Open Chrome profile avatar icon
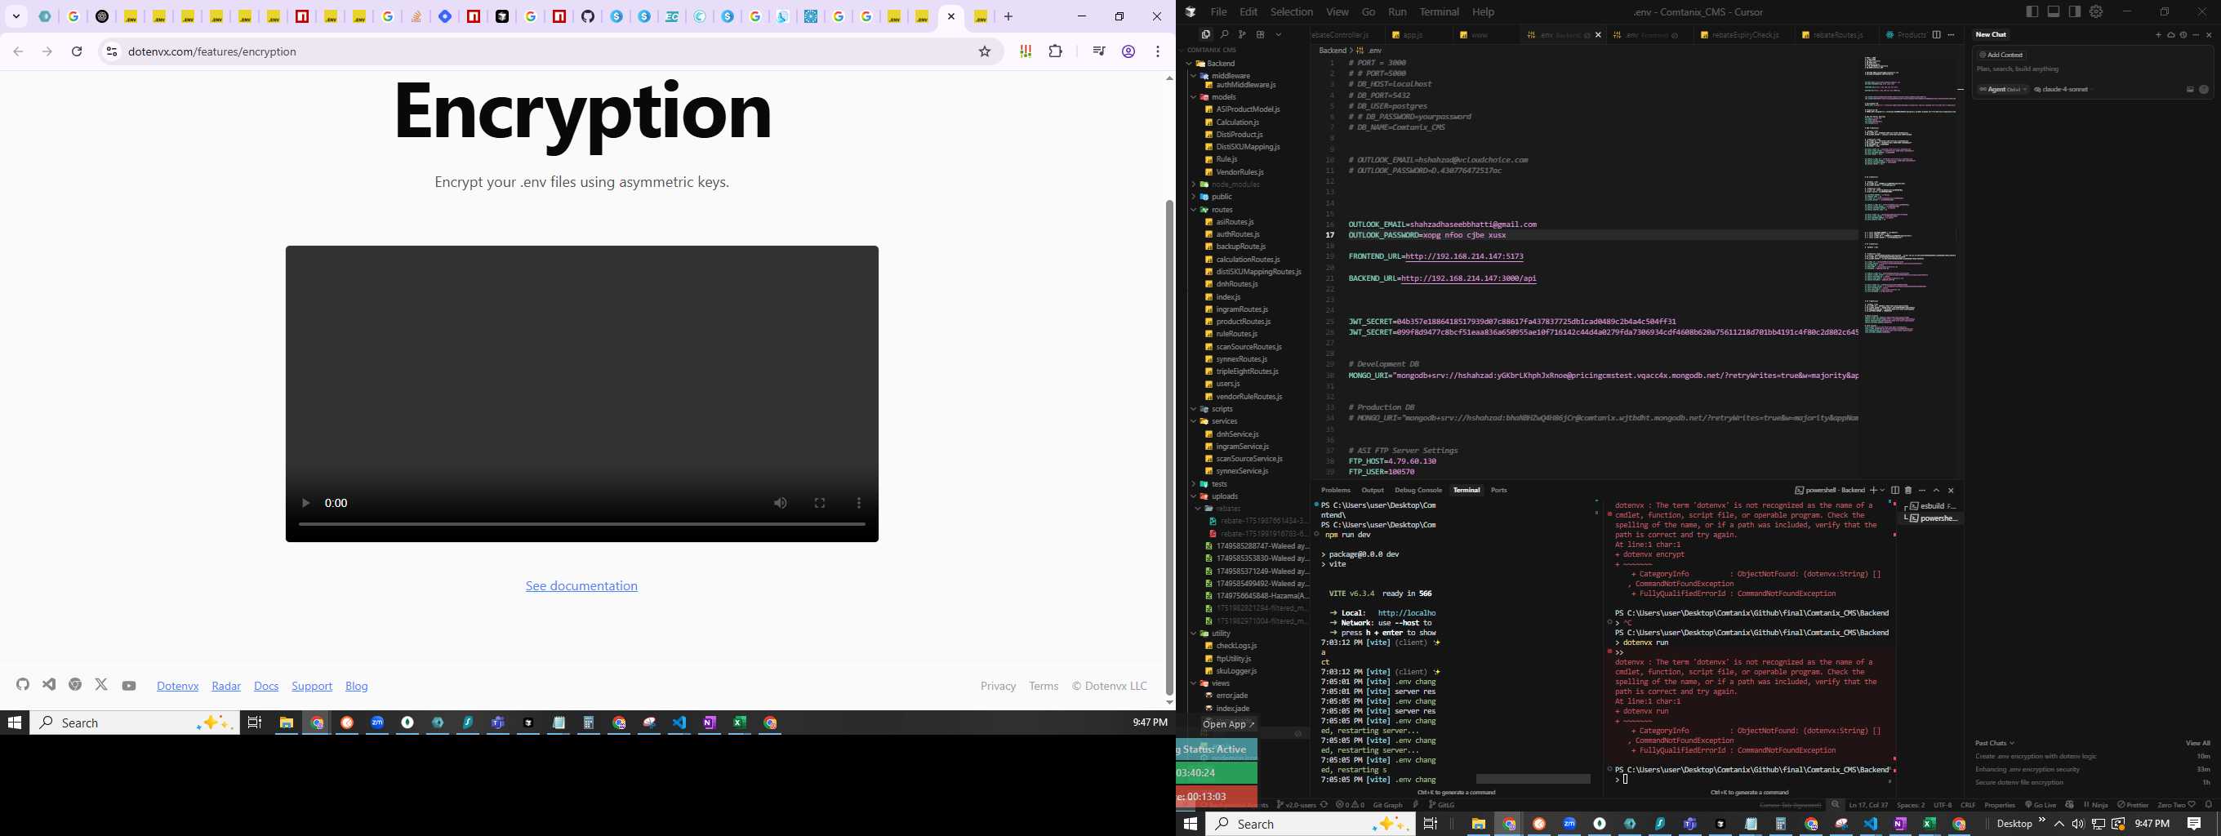The height and width of the screenshot is (836, 2221). click(1128, 51)
